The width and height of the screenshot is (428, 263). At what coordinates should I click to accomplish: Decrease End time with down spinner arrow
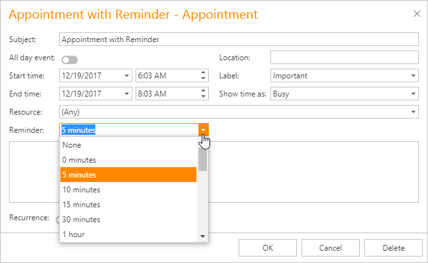click(204, 97)
